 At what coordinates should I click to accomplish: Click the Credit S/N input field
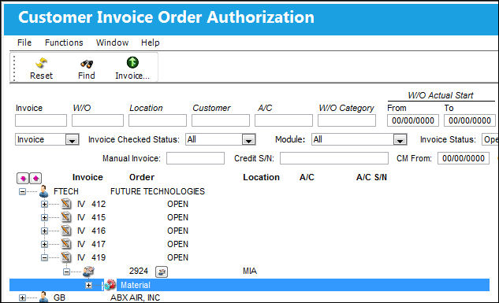pyautogui.click(x=334, y=158)
